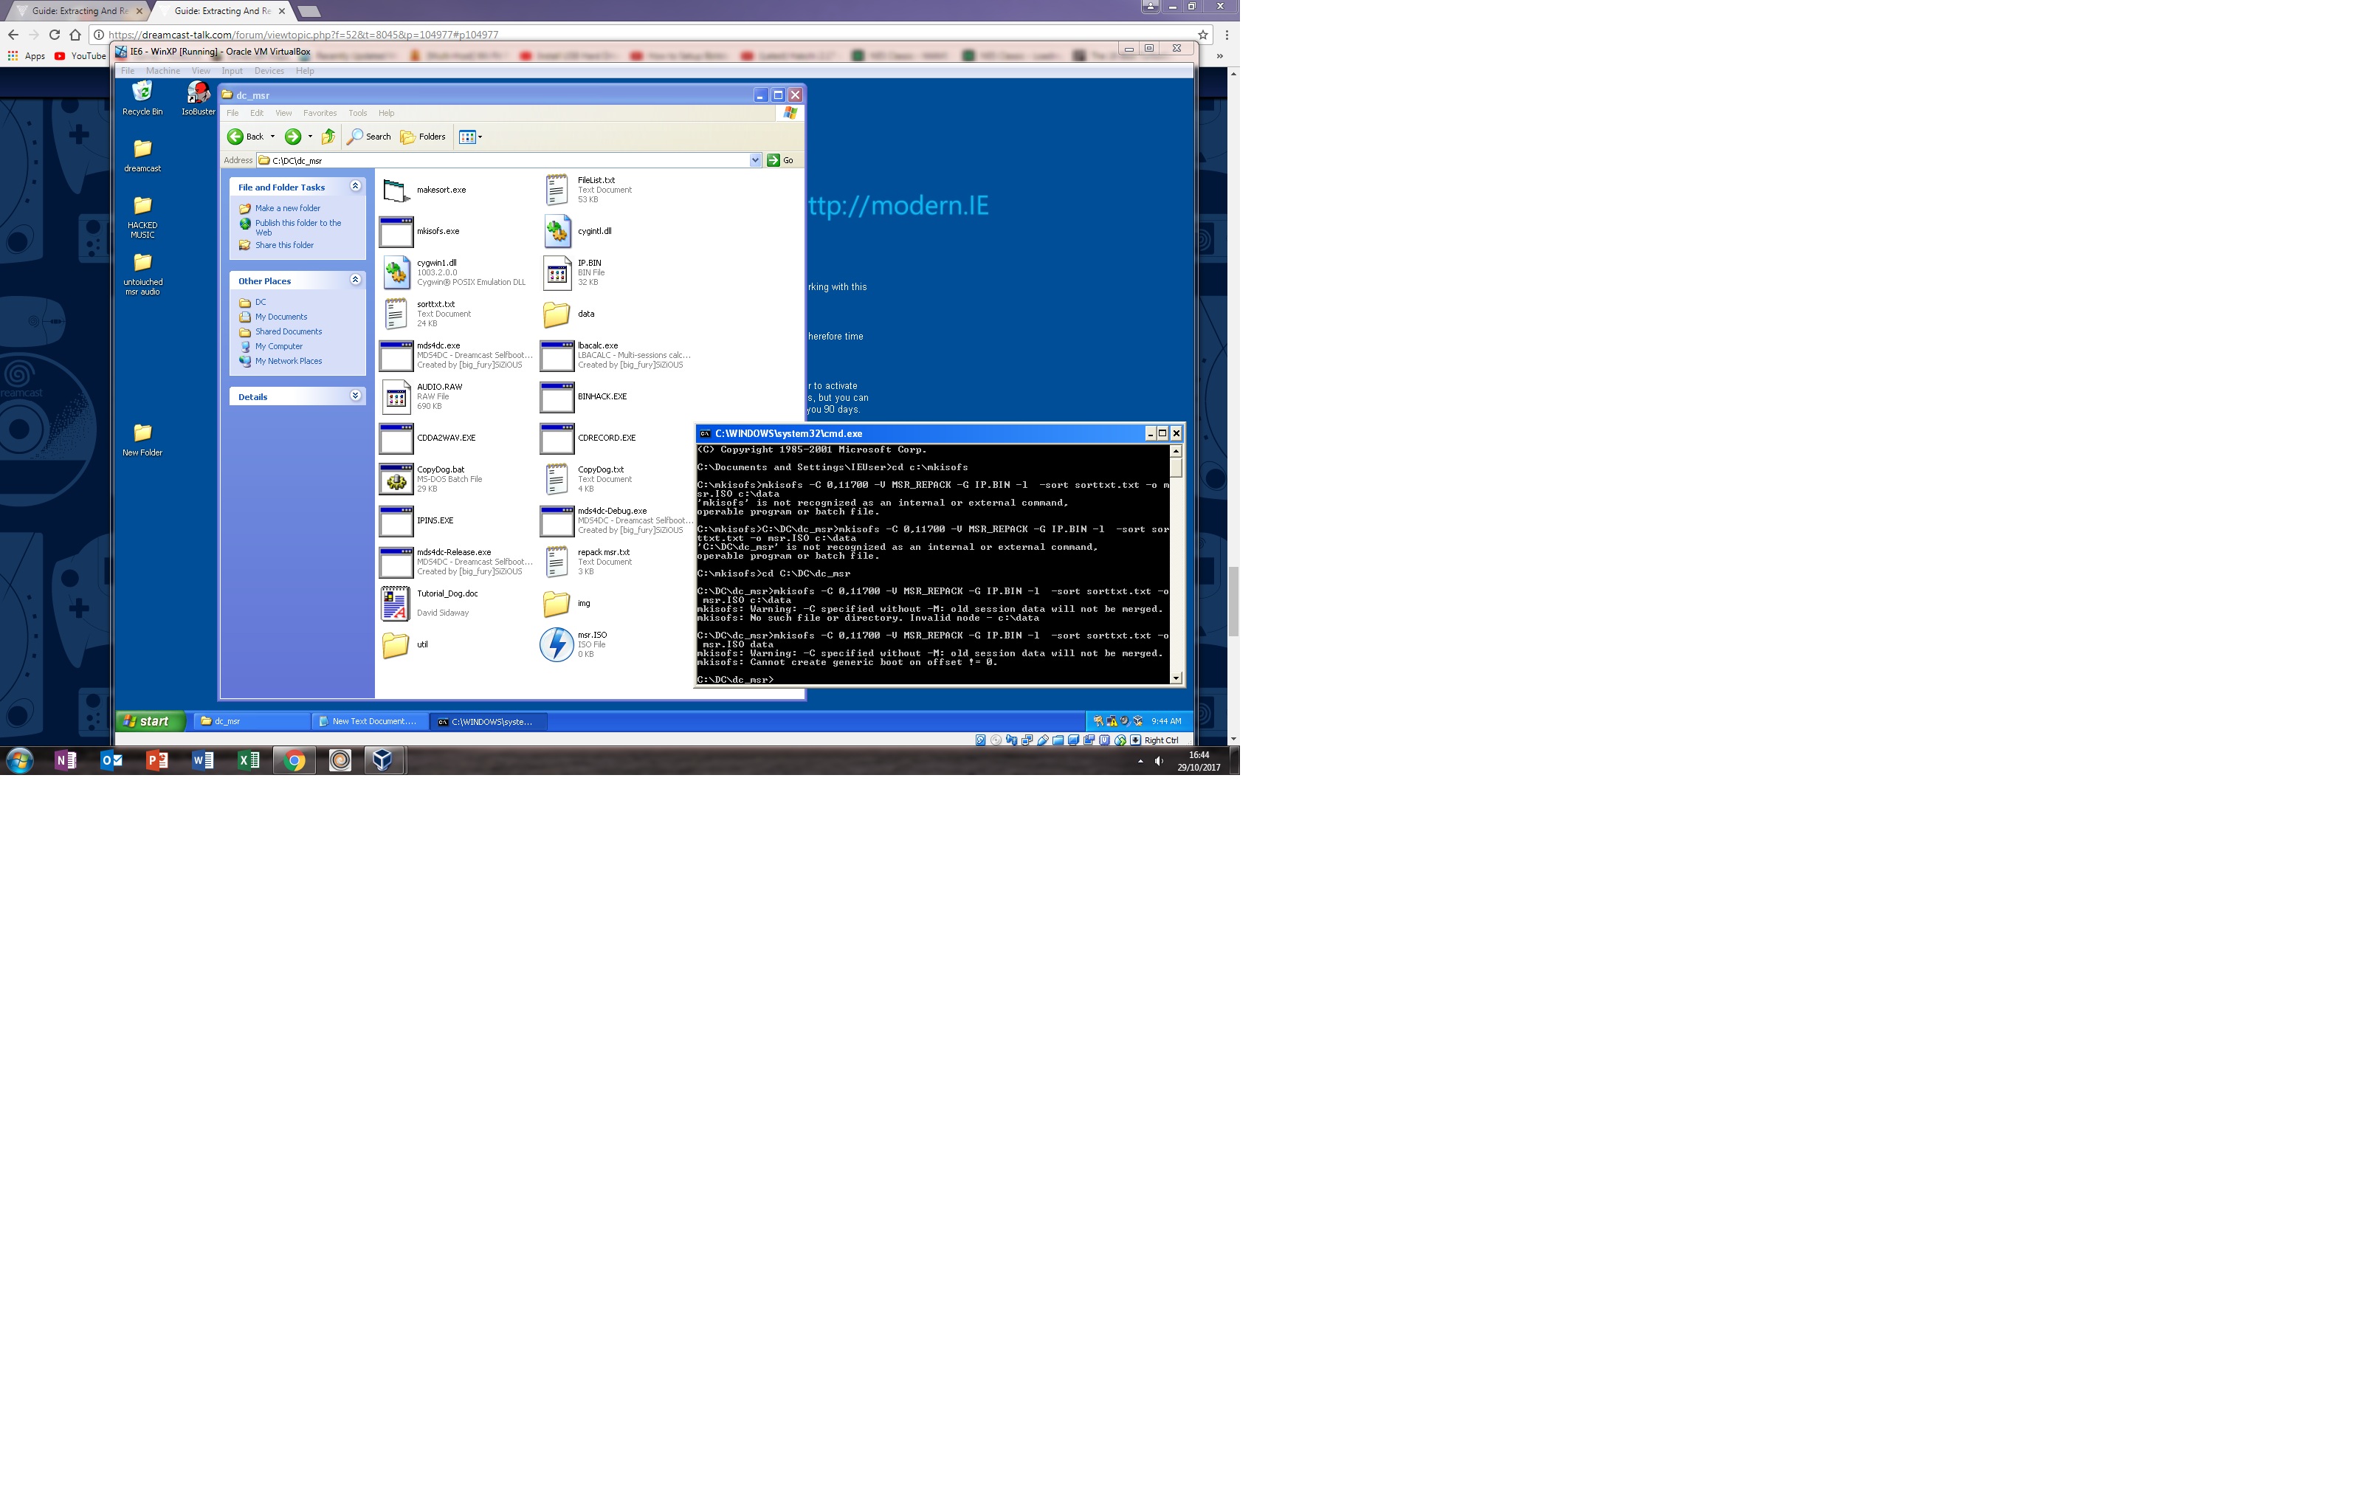Select the mkisofs.exe file icon

coord(396,232)
